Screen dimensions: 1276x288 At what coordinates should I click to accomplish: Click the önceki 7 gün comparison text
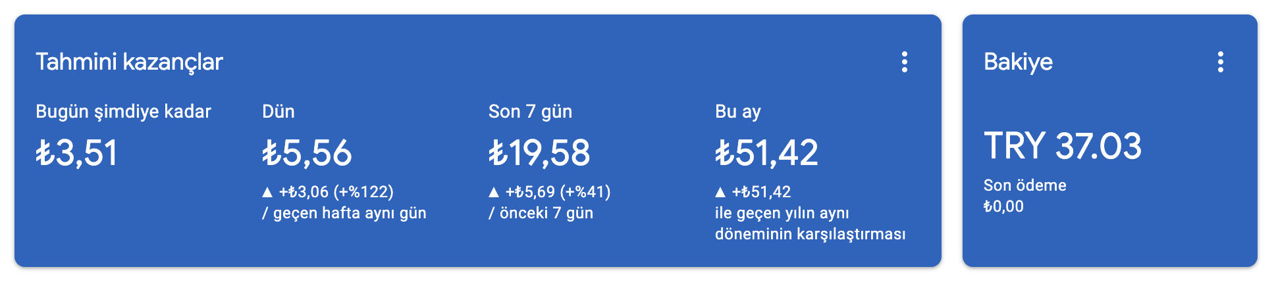click(x=541, y=213)
